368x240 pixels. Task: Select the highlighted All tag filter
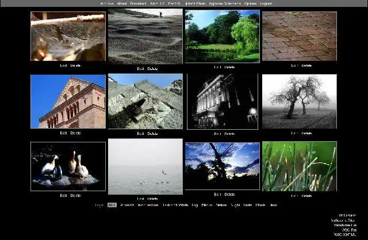click(112, 205)
